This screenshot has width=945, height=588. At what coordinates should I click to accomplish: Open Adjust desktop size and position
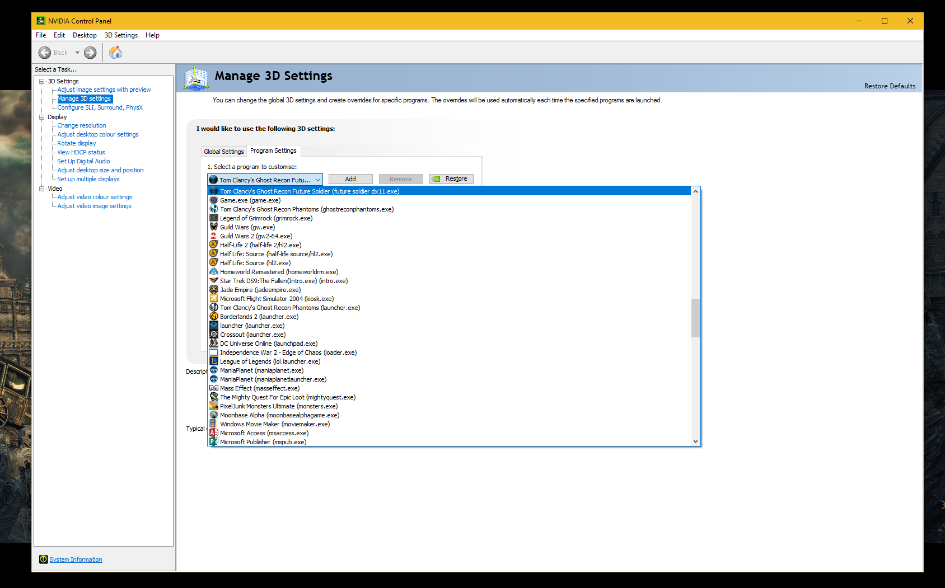click(x=100, y=170)
